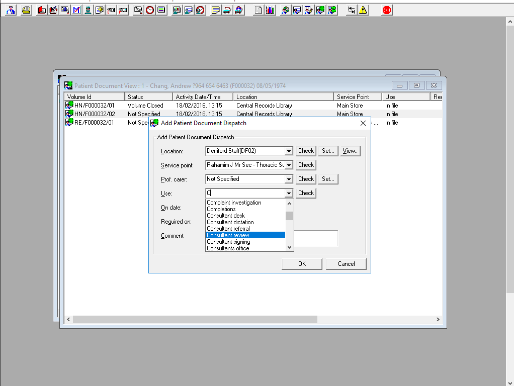
Task: Click the colored-stripes screen toolbar icon
Action: pos(161,10)
